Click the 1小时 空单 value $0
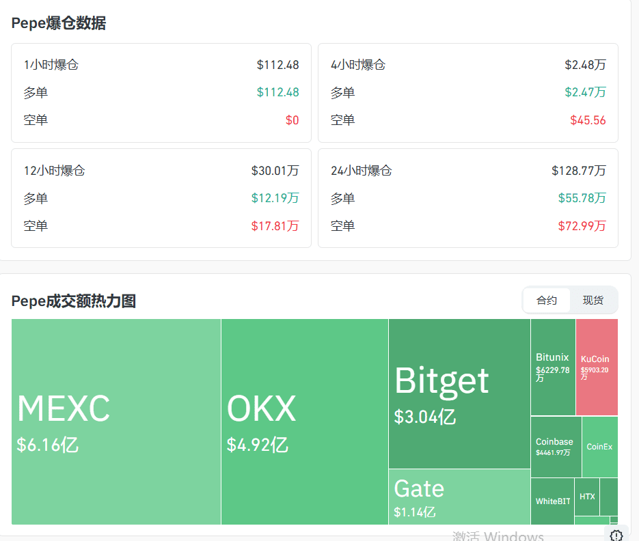The width and height of the screenshot is (639, 541). 293,120
